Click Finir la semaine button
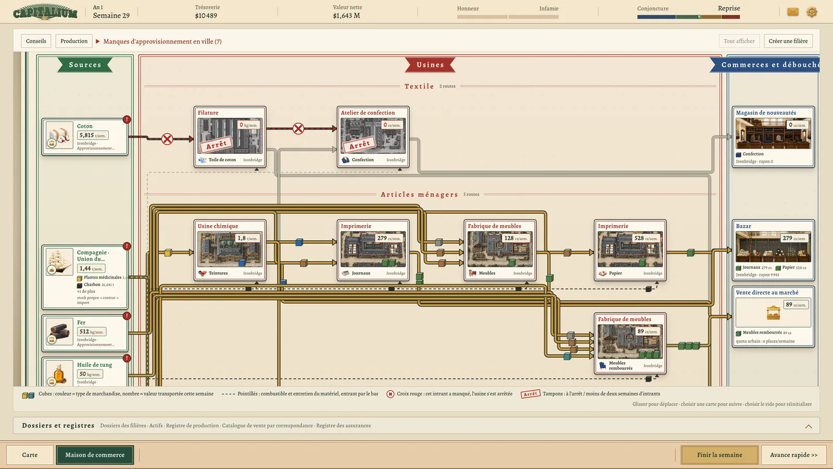Screen dimensions: 833x469 coord(720,455)
